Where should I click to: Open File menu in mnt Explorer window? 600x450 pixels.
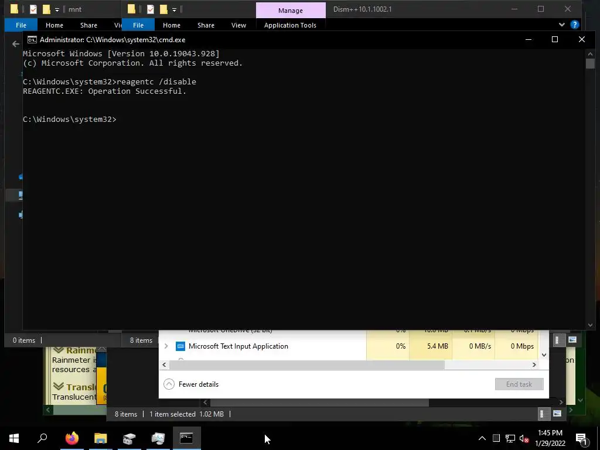[21, 25]
